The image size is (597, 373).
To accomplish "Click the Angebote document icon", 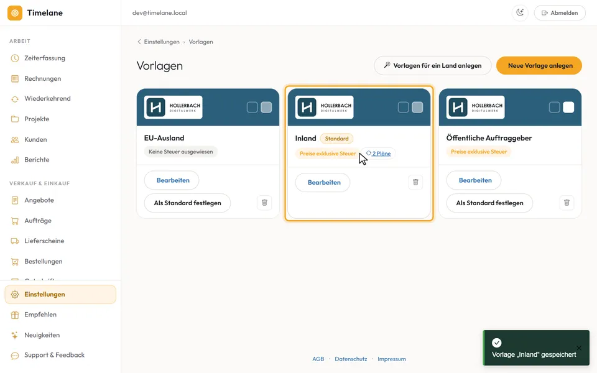I will point(15,200).
